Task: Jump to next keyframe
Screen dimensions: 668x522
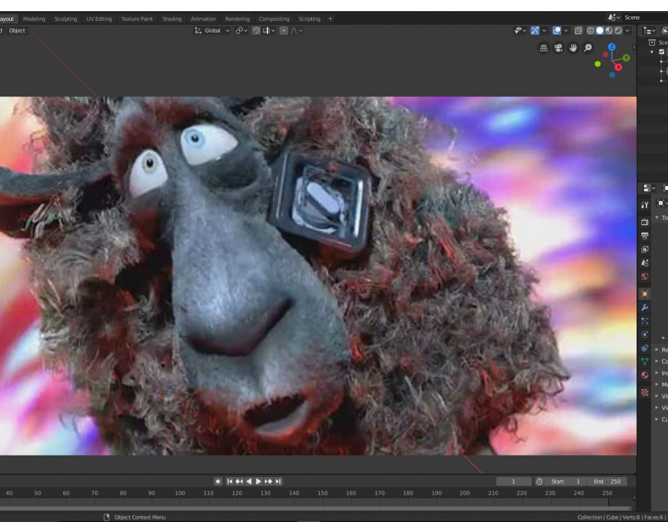Action: [x=268, y=481]
